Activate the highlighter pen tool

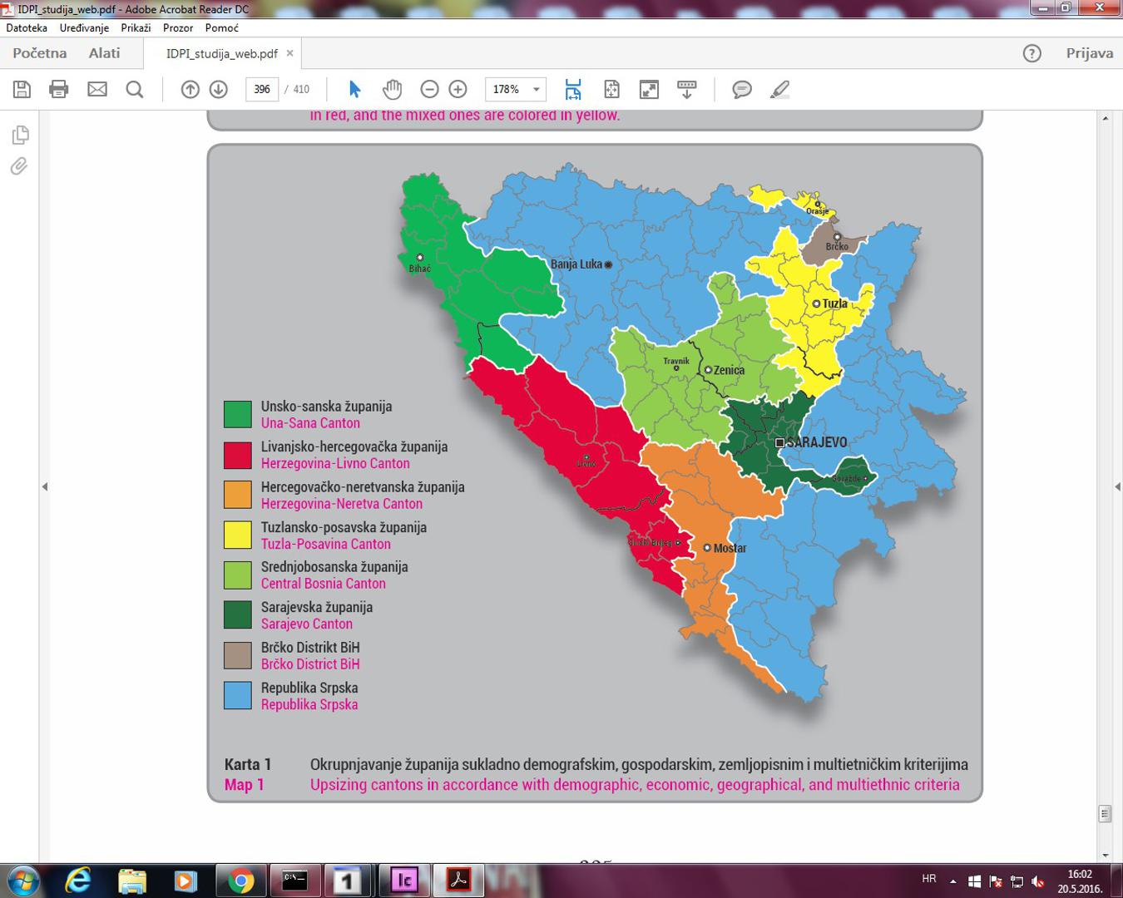tap(779, 89)
